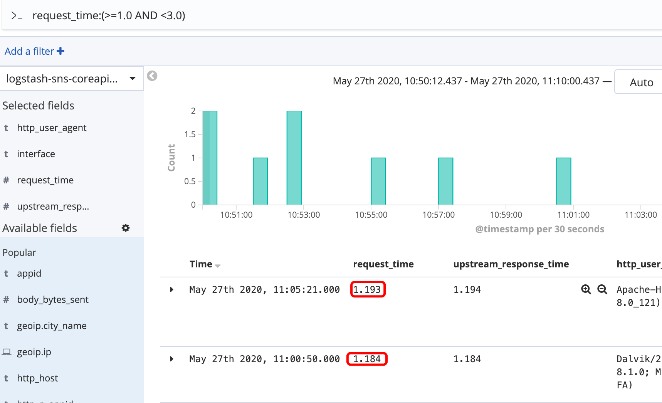The width and height of the screenshot is (662, 403).
Task: Click the geoip.ip field type icon
Action: 7,352
